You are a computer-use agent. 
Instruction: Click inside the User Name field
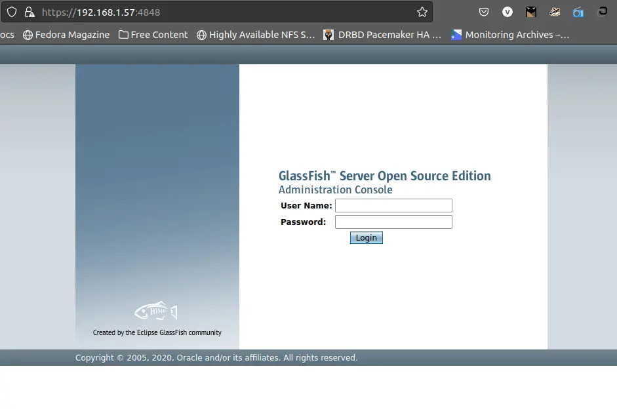pyautogui.click(x=393, y=205)
